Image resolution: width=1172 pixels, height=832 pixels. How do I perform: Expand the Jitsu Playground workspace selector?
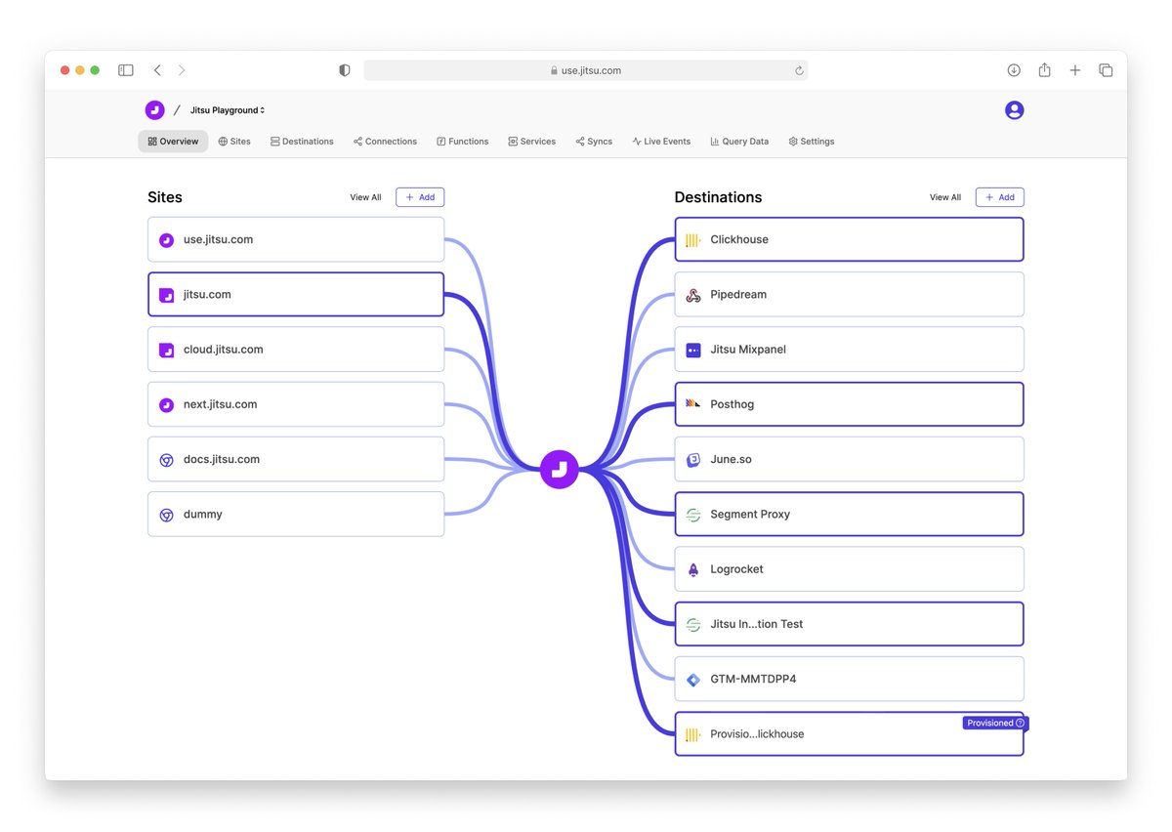point(228,110)
